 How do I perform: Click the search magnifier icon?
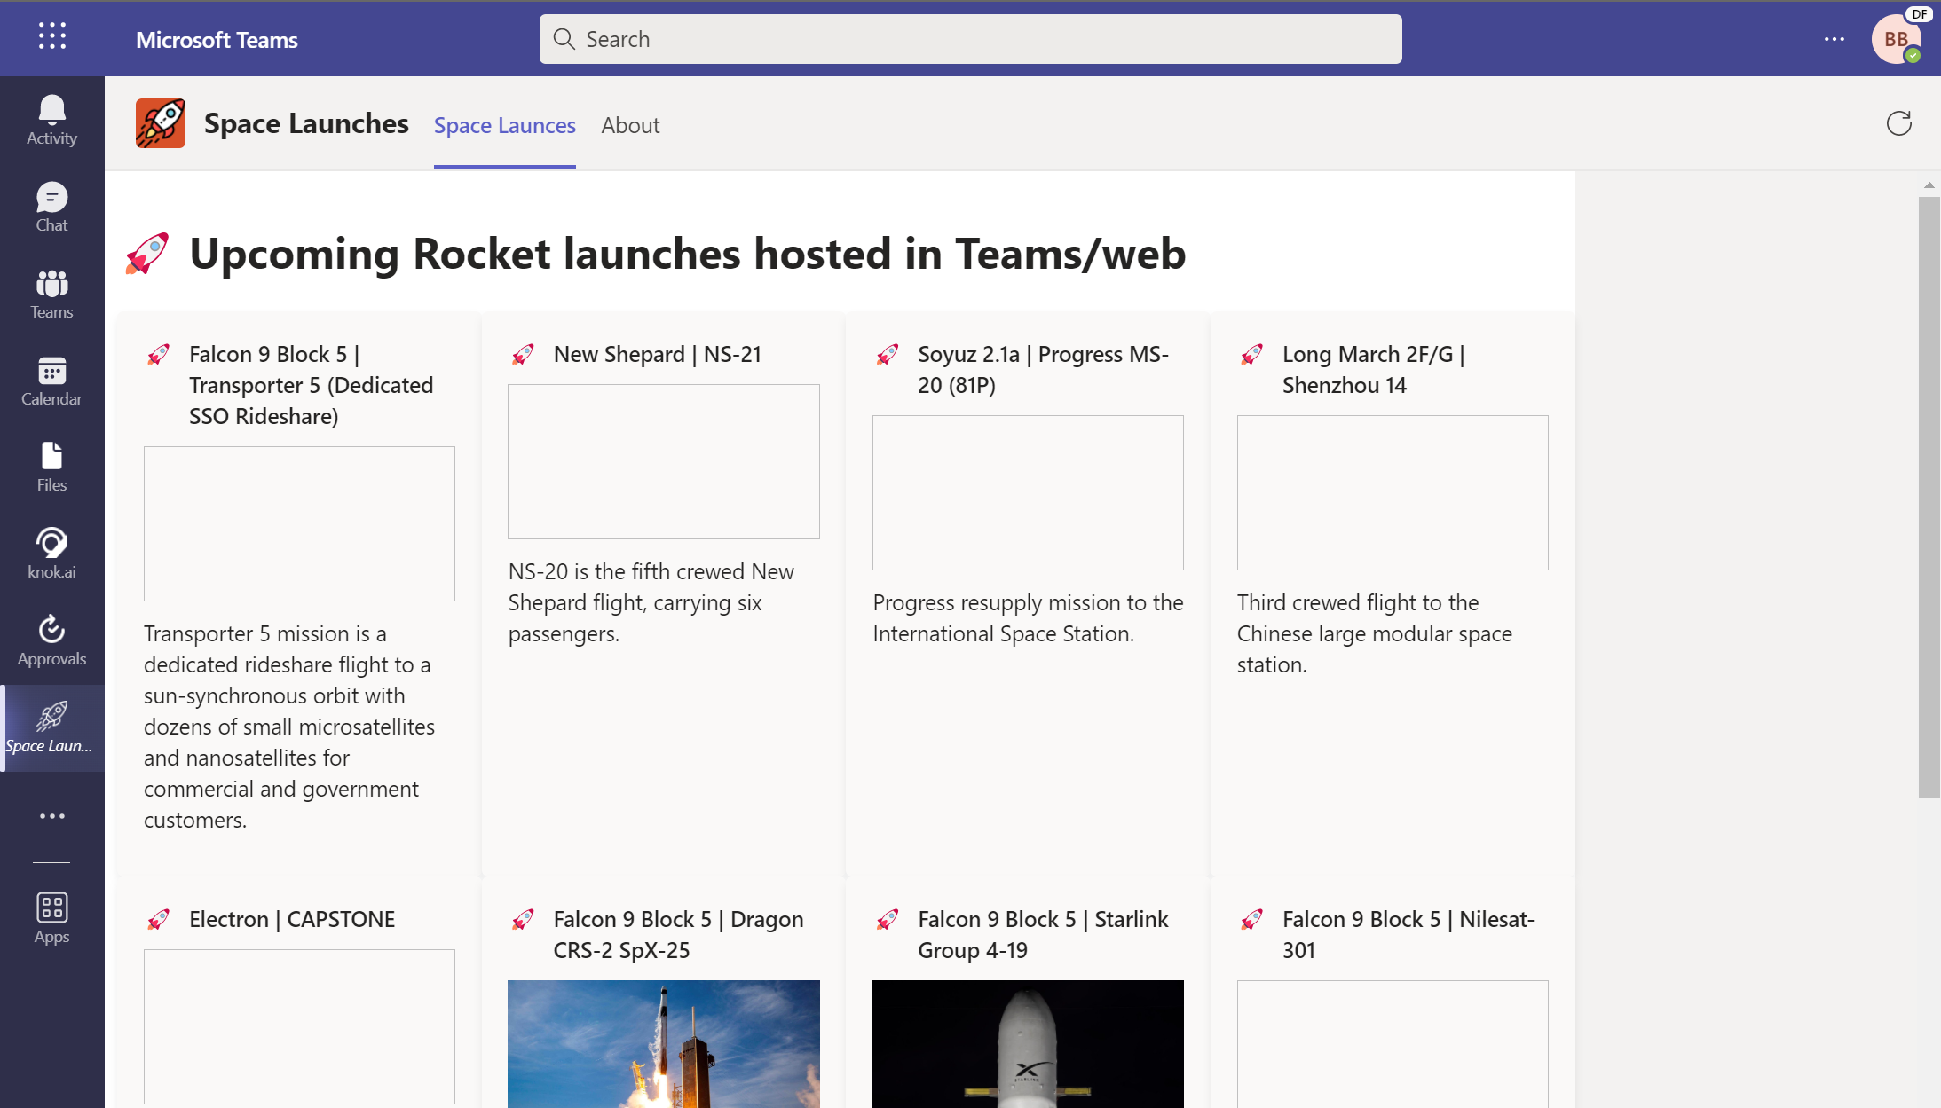[x=564, y=39]
